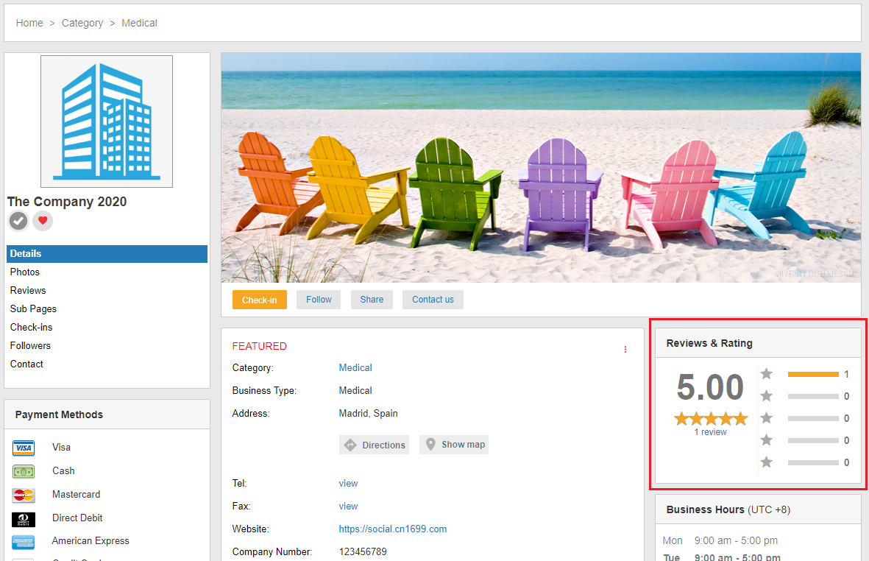Click the Visa card icon
The height and width of the screenshot is (561, 869).
click(24, 448)
